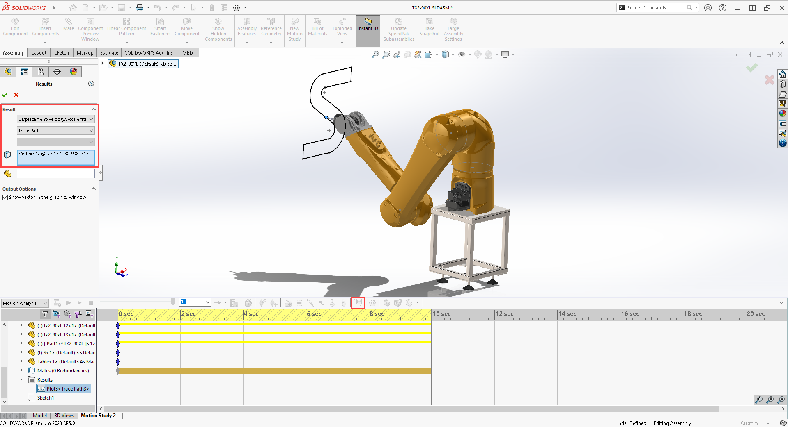Click the Take Snapshot ribbon icon
The width and height of the screenshot is (788, 427).
[430, 29]
